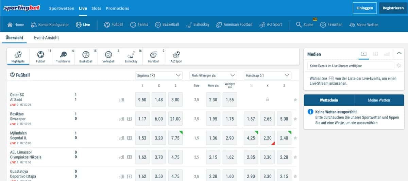Favorite the Guastatoya vs Deportivo Iztapa match

[x=295, y=176]
